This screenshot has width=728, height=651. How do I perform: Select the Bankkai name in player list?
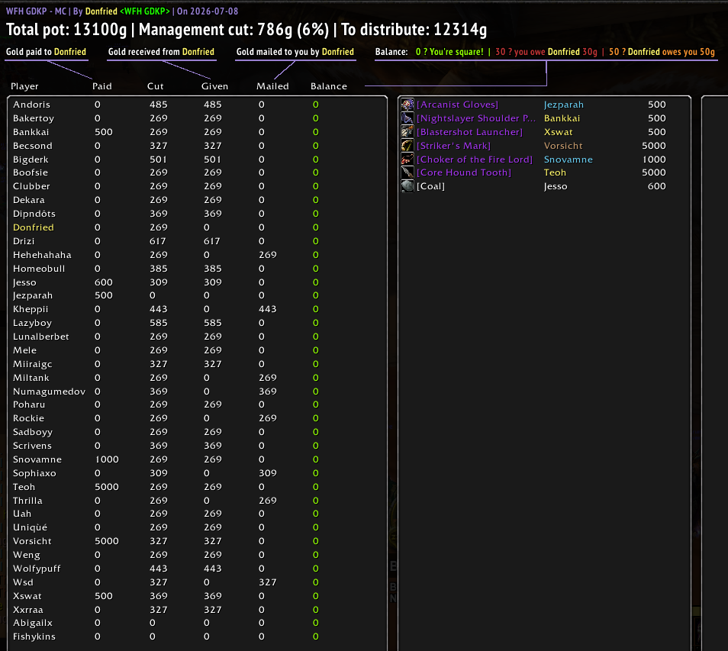[x=31, y=132]
